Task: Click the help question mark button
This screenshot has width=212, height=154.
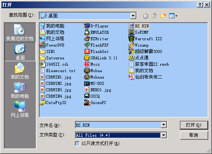Action: point(200,5)
